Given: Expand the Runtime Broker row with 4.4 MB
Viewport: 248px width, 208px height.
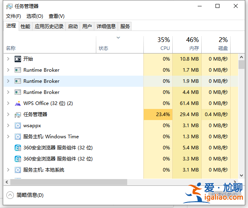Looking at the screenshot, I should point(8,92).
